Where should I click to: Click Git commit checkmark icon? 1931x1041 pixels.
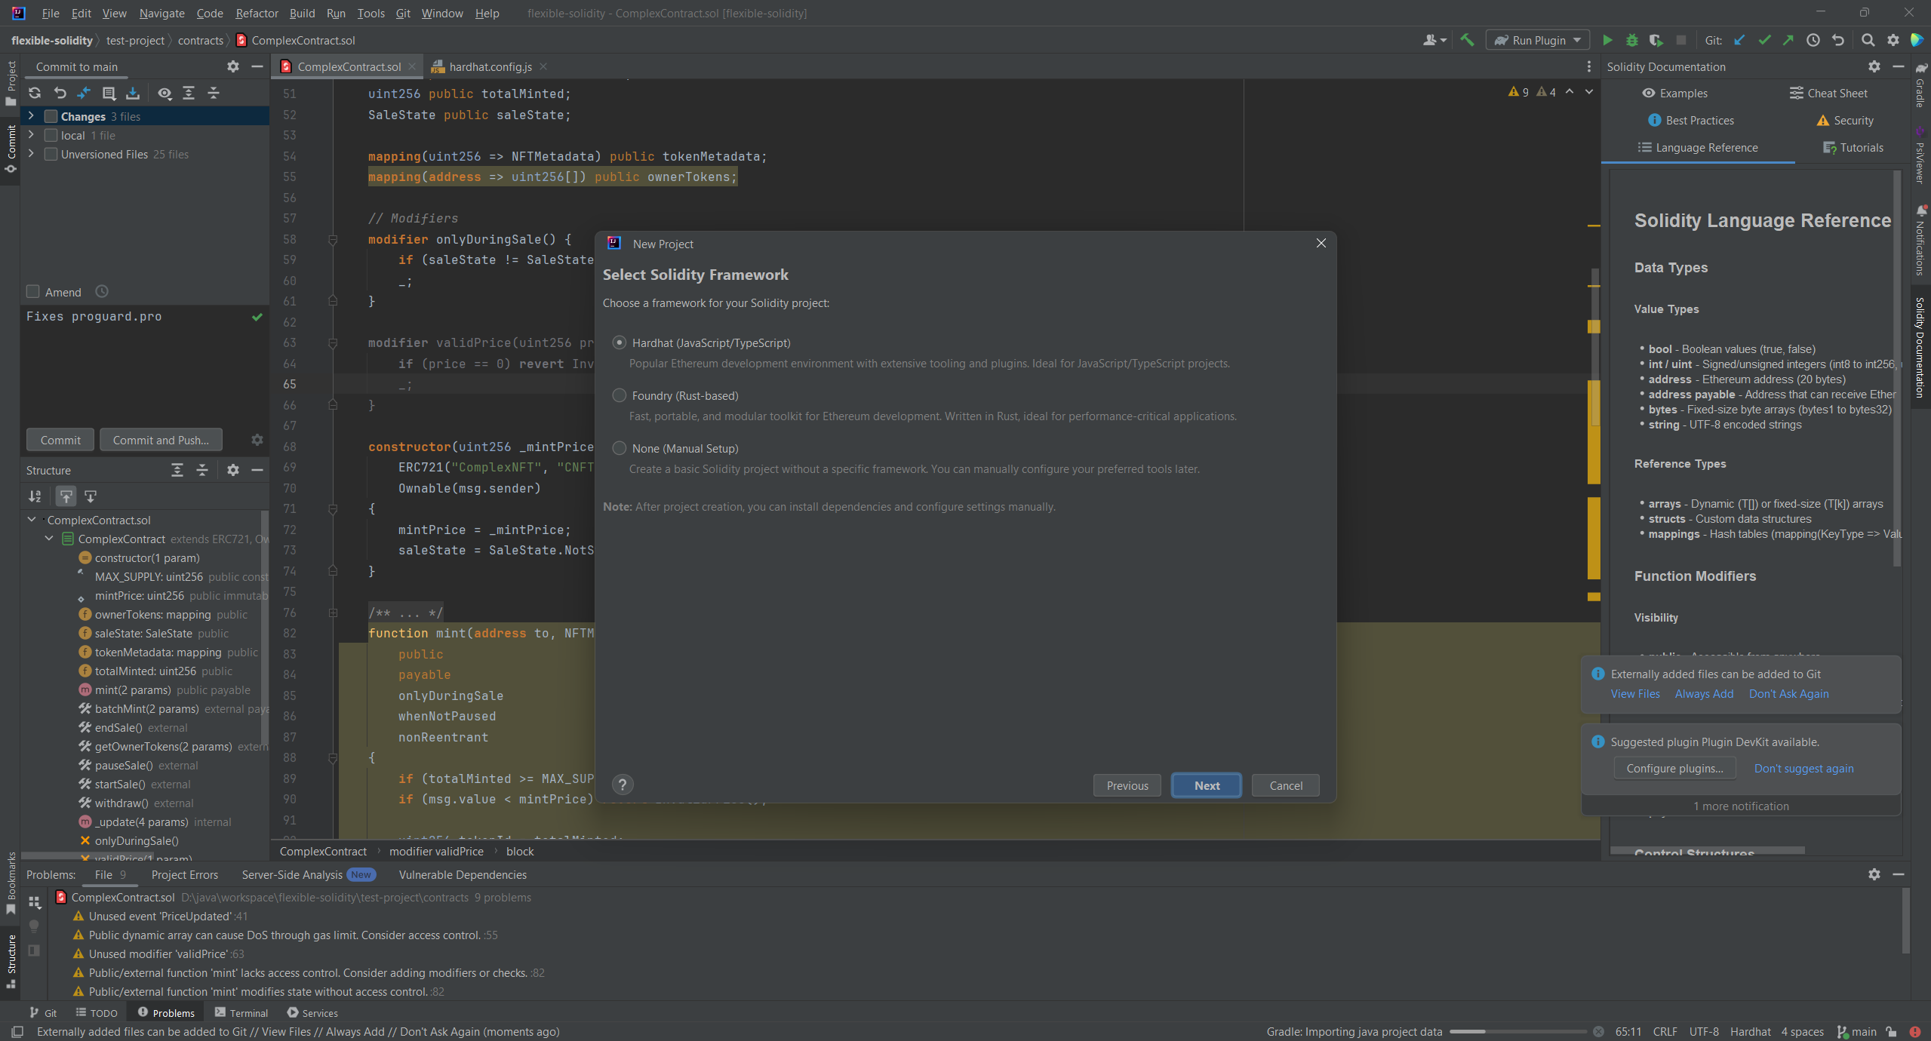pos(1764,40)
